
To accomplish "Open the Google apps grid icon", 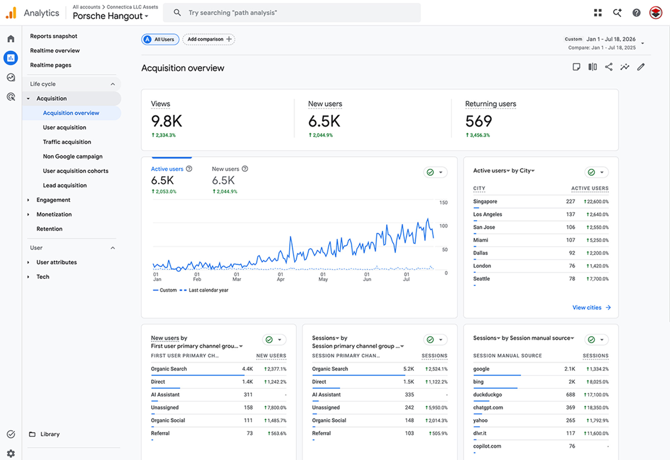I will [x=598, y=13].
